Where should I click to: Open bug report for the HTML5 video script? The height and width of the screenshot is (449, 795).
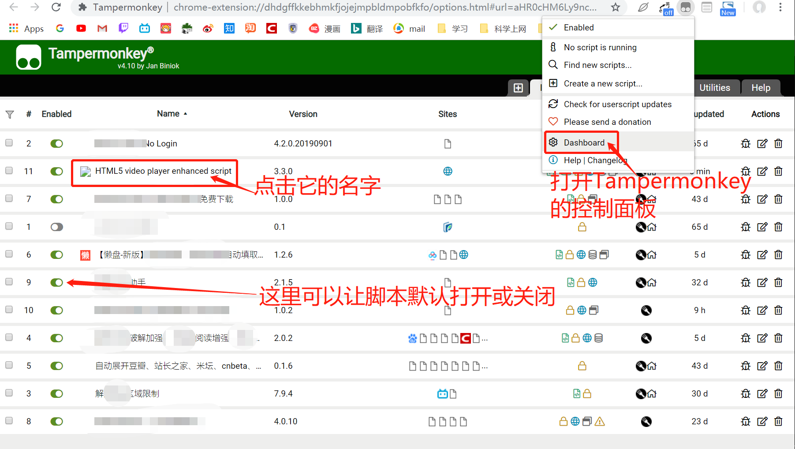[745, 171]
